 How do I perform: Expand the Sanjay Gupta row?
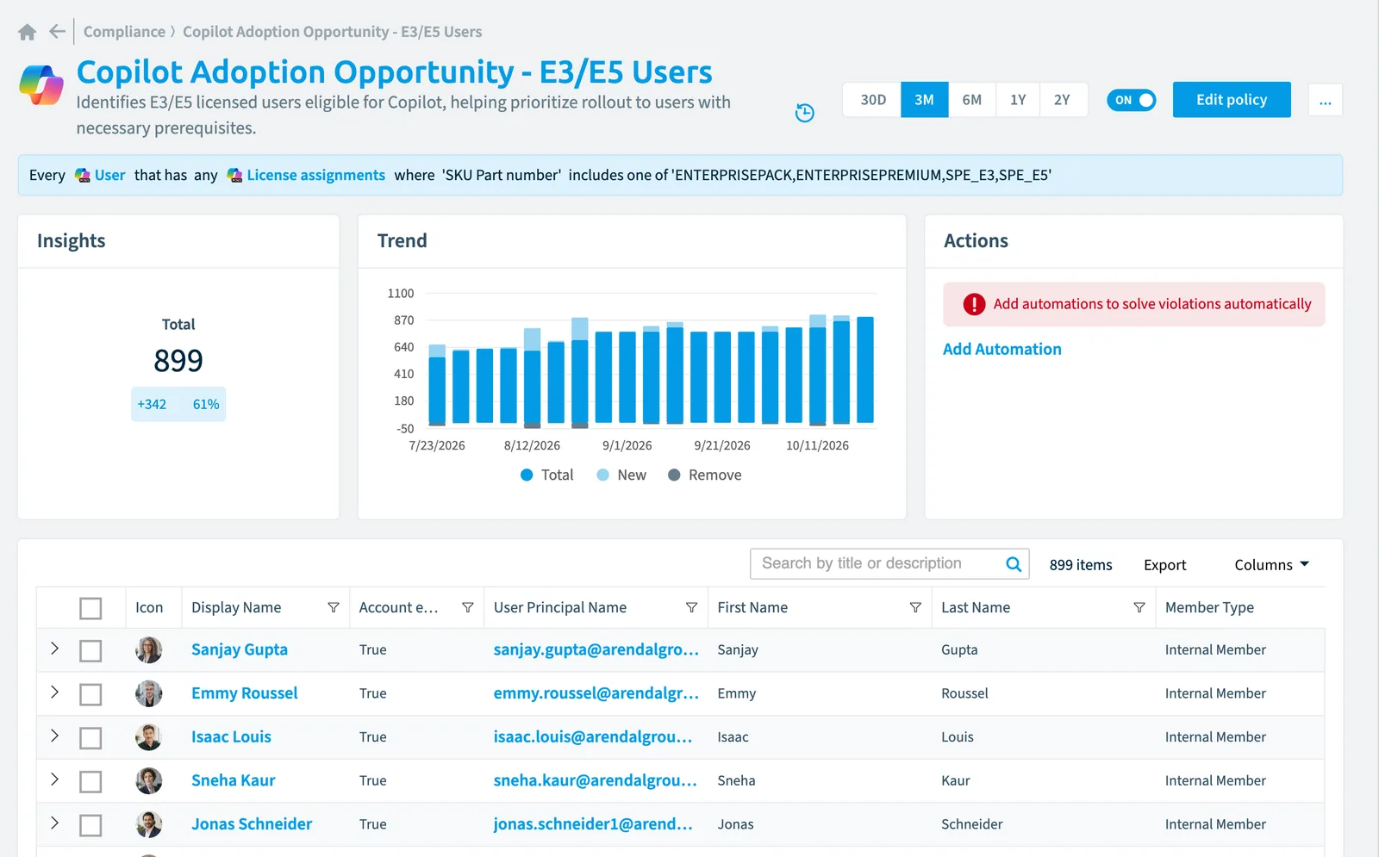54,649
